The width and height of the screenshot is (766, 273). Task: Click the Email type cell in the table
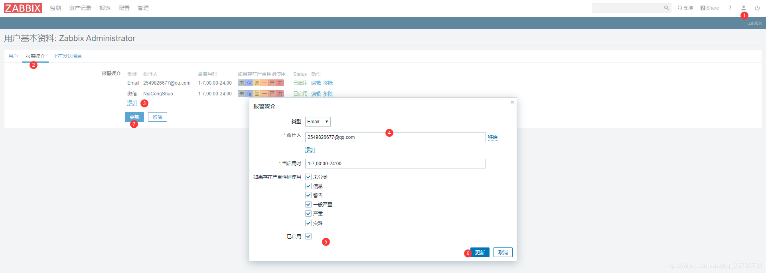tap(133, 83)
